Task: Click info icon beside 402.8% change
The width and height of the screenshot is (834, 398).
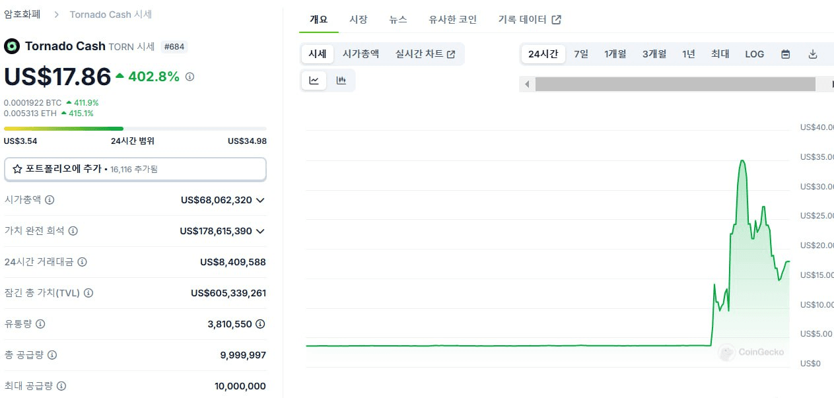Action: pos(190,77)
